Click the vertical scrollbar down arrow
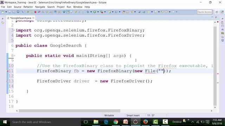225x126 pixels. [x=215, y=107]
